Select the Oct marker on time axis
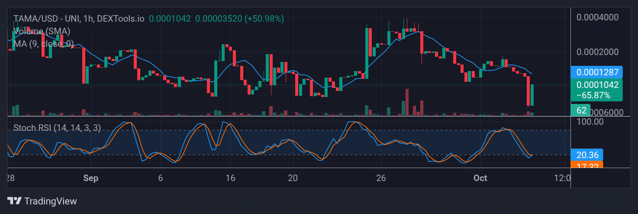Viewport: 638px width, 214px height. click(x=480, y=178)
